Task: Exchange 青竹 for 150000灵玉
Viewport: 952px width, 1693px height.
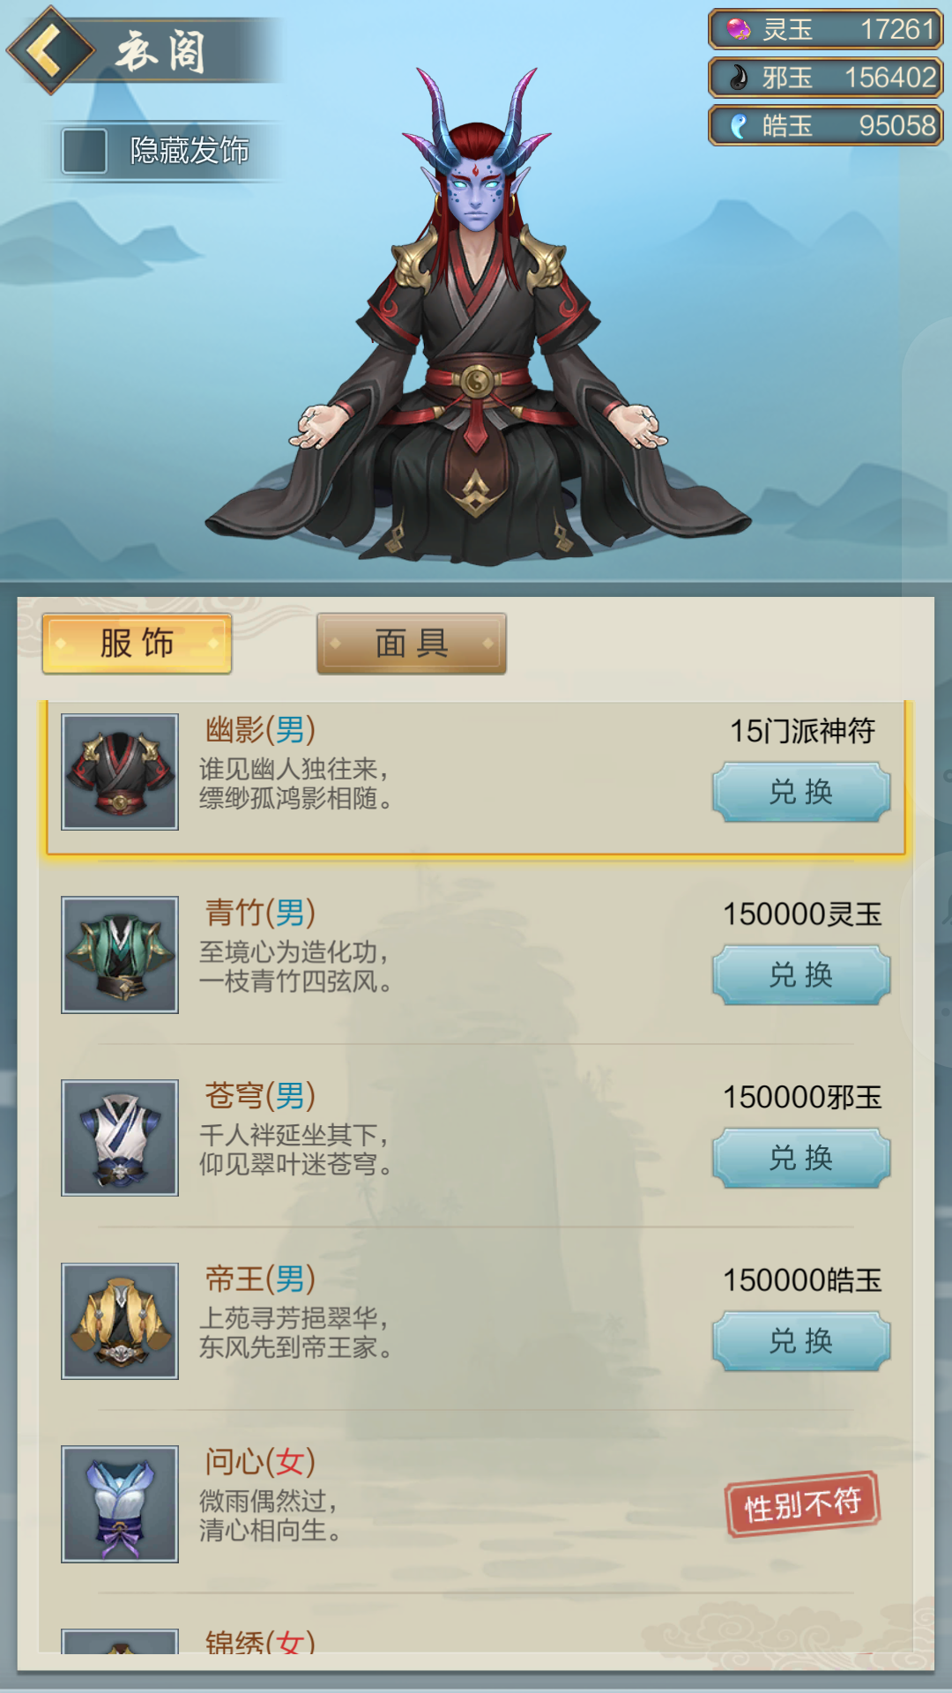Action: click(x=801, y=975)
